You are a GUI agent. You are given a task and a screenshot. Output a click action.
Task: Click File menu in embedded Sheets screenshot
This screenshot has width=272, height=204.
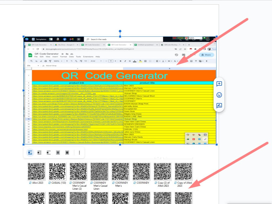[36, 57]
